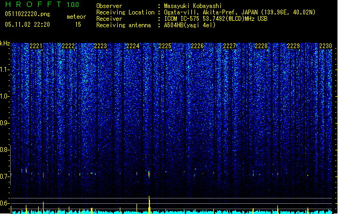Click the tallest yellow peak in the power graph
Viewport: 338px width, 214px height.
149,205
